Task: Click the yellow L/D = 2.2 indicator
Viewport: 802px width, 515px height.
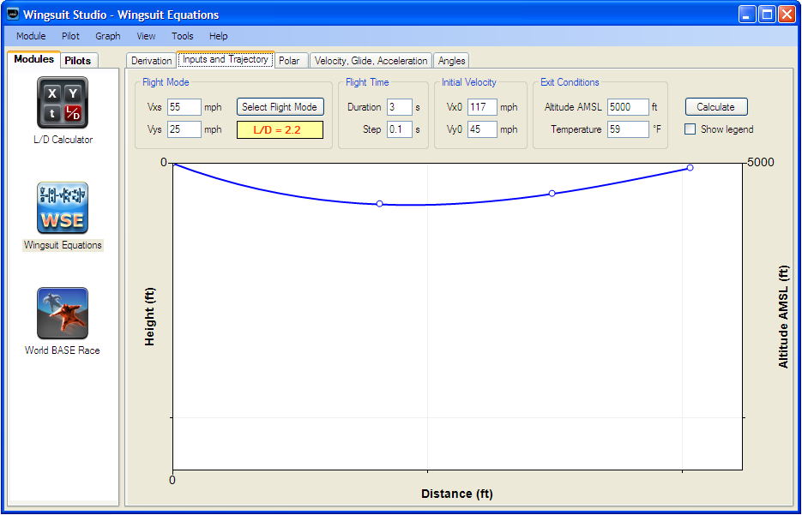Action: (280, 130)
